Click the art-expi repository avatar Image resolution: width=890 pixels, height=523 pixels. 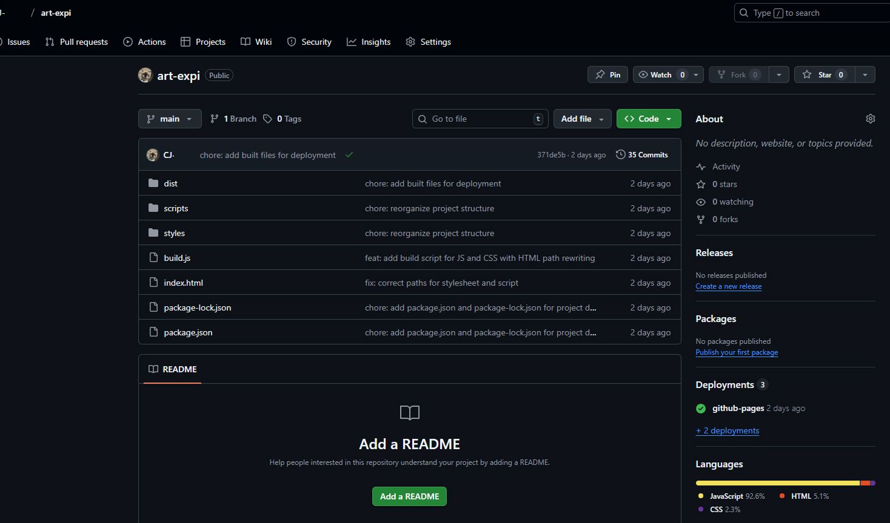(145, 75)
